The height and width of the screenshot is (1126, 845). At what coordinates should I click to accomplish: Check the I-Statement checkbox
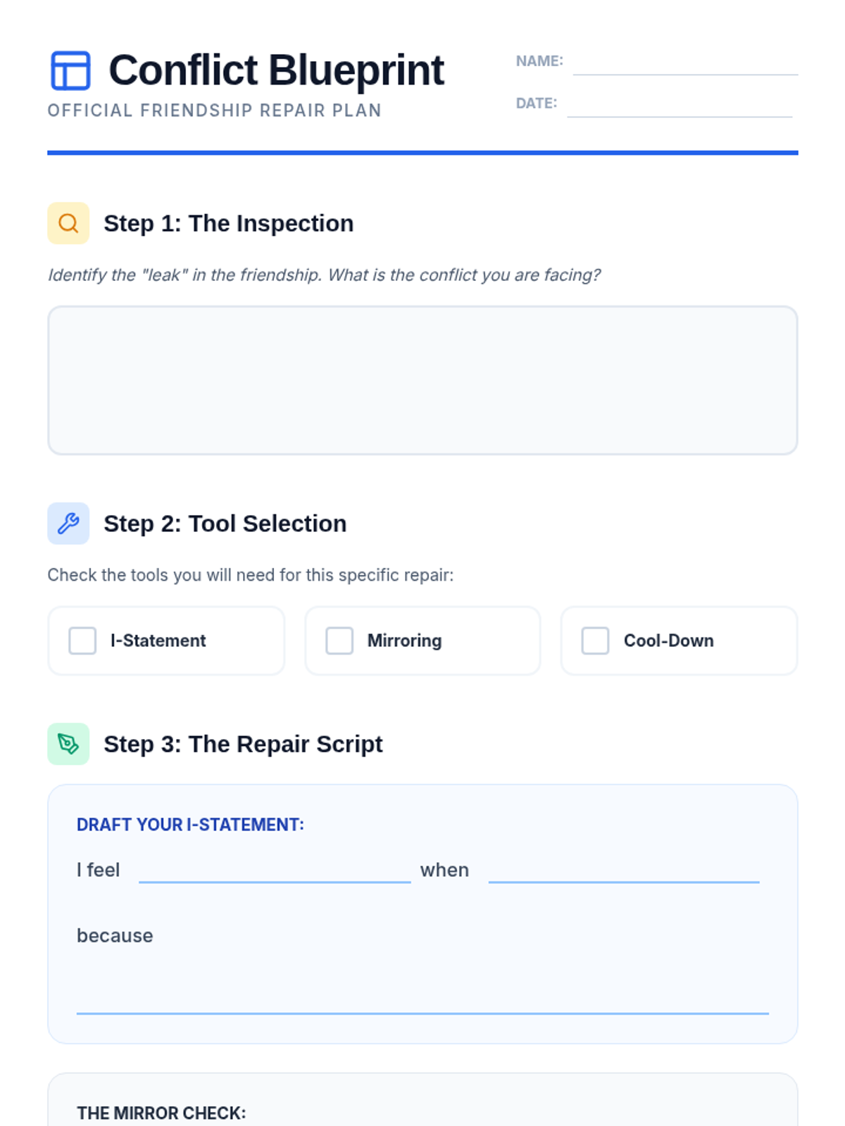coord(82,641)
